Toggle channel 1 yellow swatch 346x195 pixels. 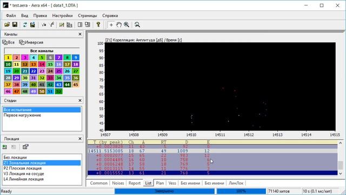tap(8, 58)
